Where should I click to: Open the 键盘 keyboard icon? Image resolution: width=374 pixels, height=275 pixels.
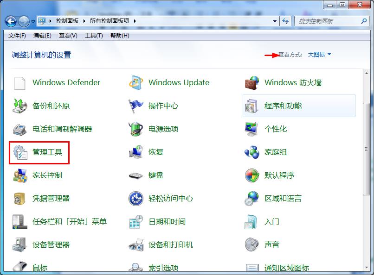(135, 175)
